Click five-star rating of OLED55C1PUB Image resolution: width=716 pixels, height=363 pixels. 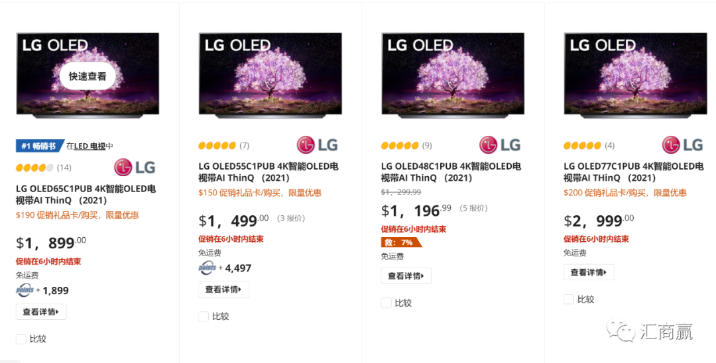[x=217, y=146]
